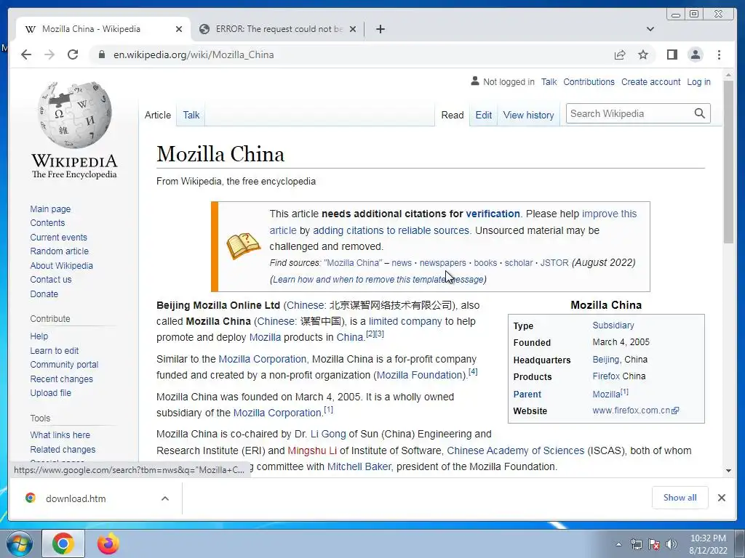Select the Article tab
This screenshot has width=745, height=558.
[x=158, y=115]
